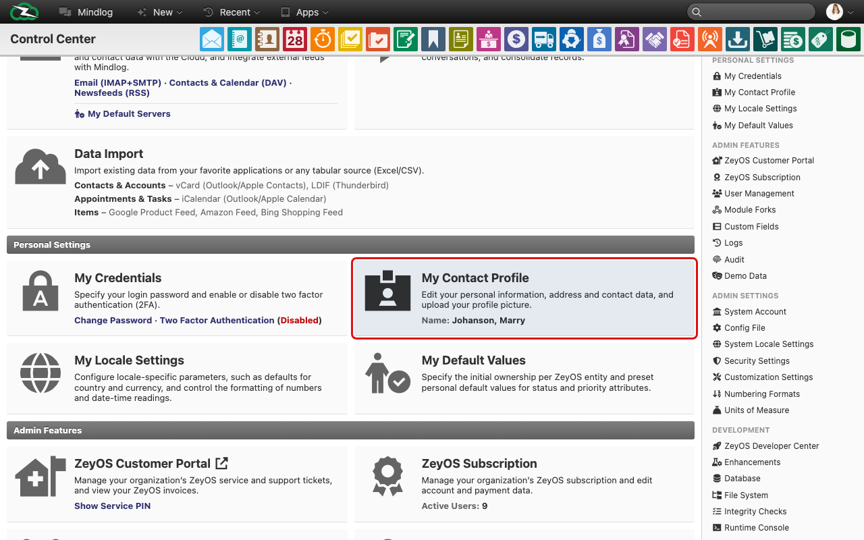Click the ZeyOS cloud logo
The height and width of the screenshot is (540, 864).
click(25, 11)
